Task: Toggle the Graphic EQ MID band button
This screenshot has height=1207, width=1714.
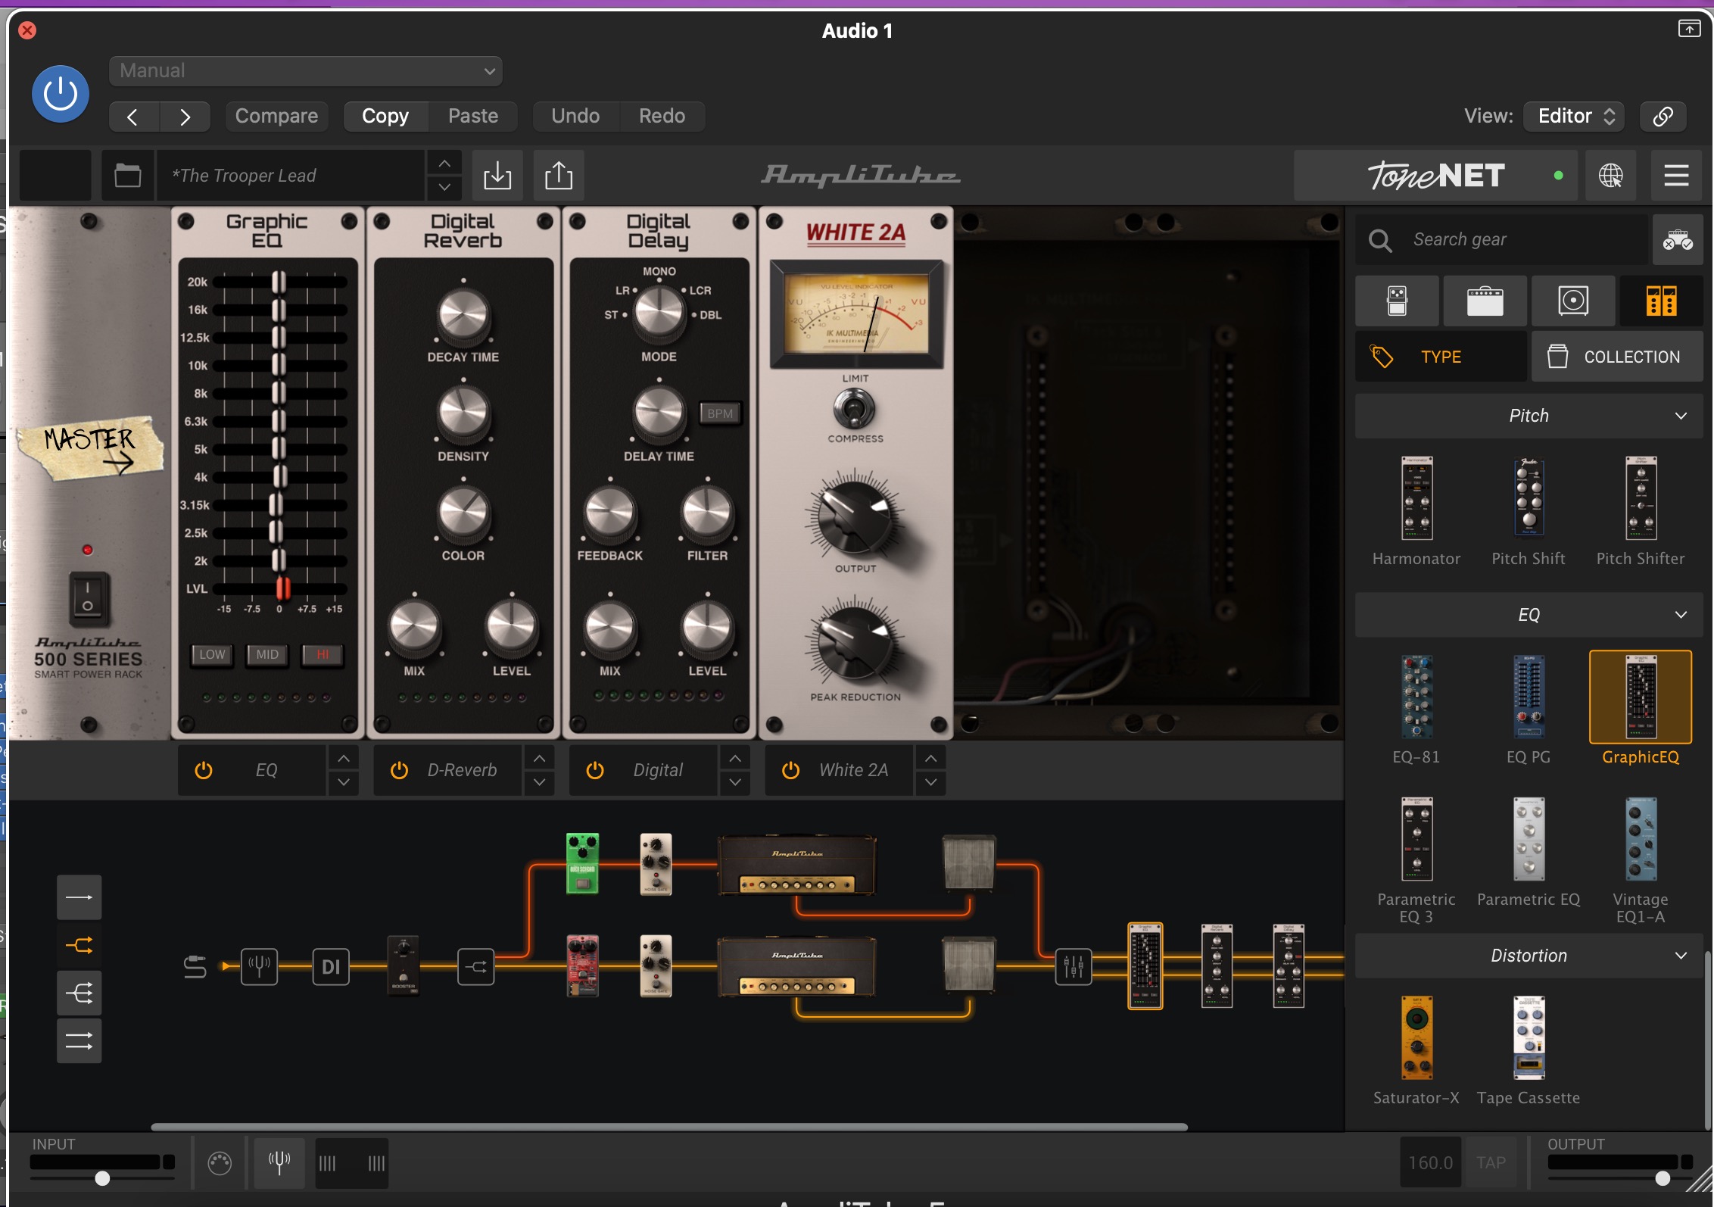Action: 267,654
